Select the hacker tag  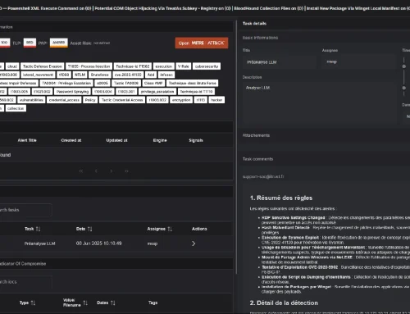tap(216, 100)
